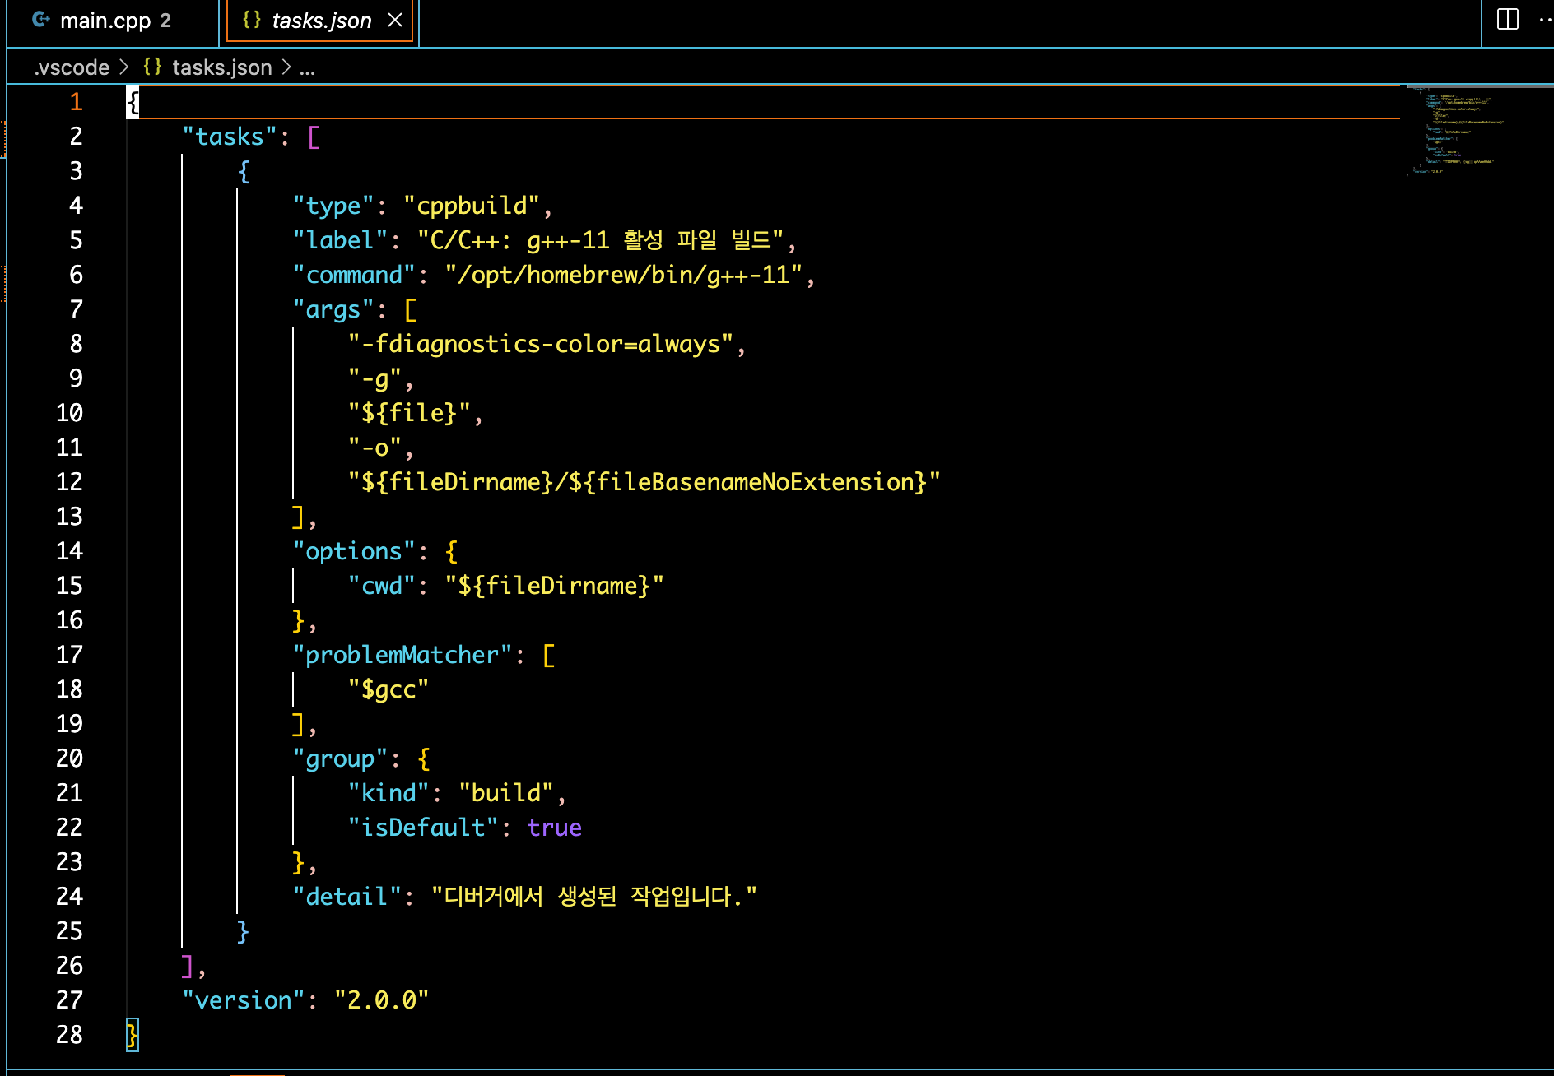
Task: Open the breadcrumb ellipsis after tasks.json
Action: [306, 67]
